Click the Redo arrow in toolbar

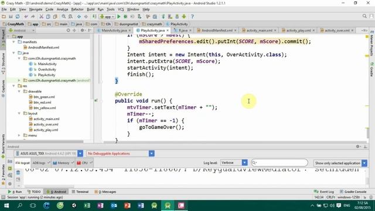pos(33,16)
